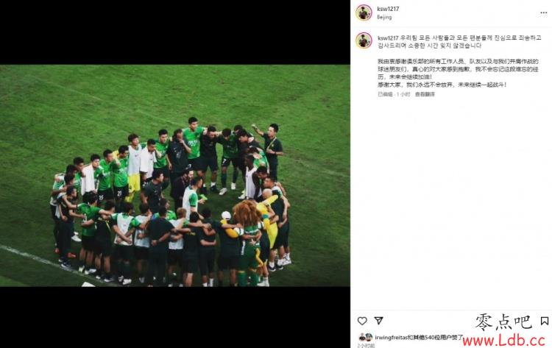Click the 已编辑 edited label under caption

[x=385, y=94]
